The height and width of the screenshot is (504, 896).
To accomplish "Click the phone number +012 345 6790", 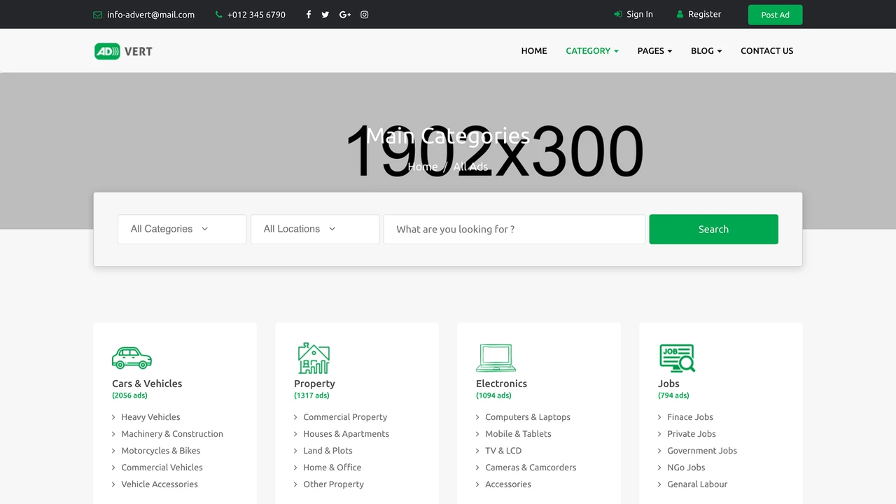I will (256, 15).
